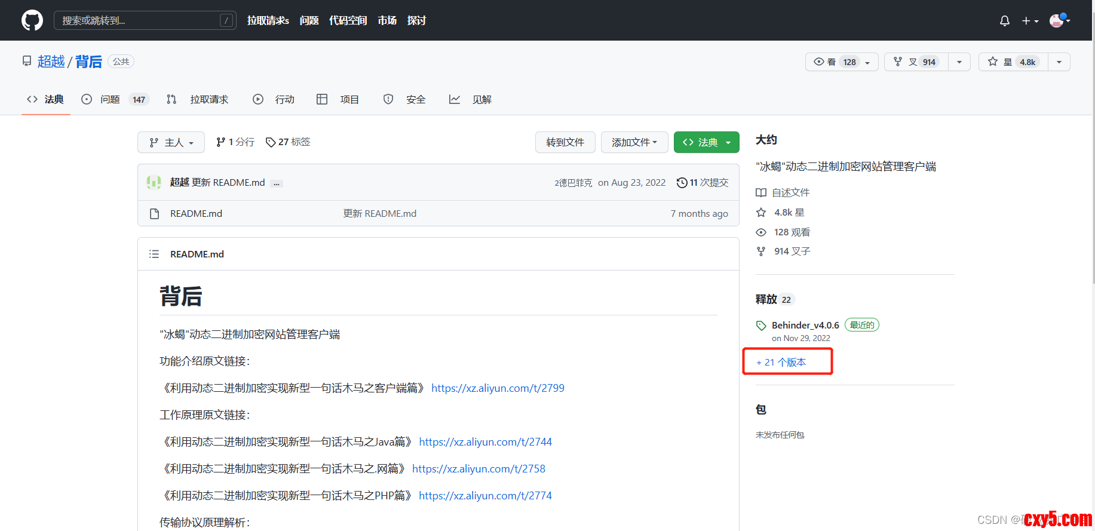Toggle the 星 star button
The height and width of the screenshot is (531, 1095).
tap(1014, 62)
